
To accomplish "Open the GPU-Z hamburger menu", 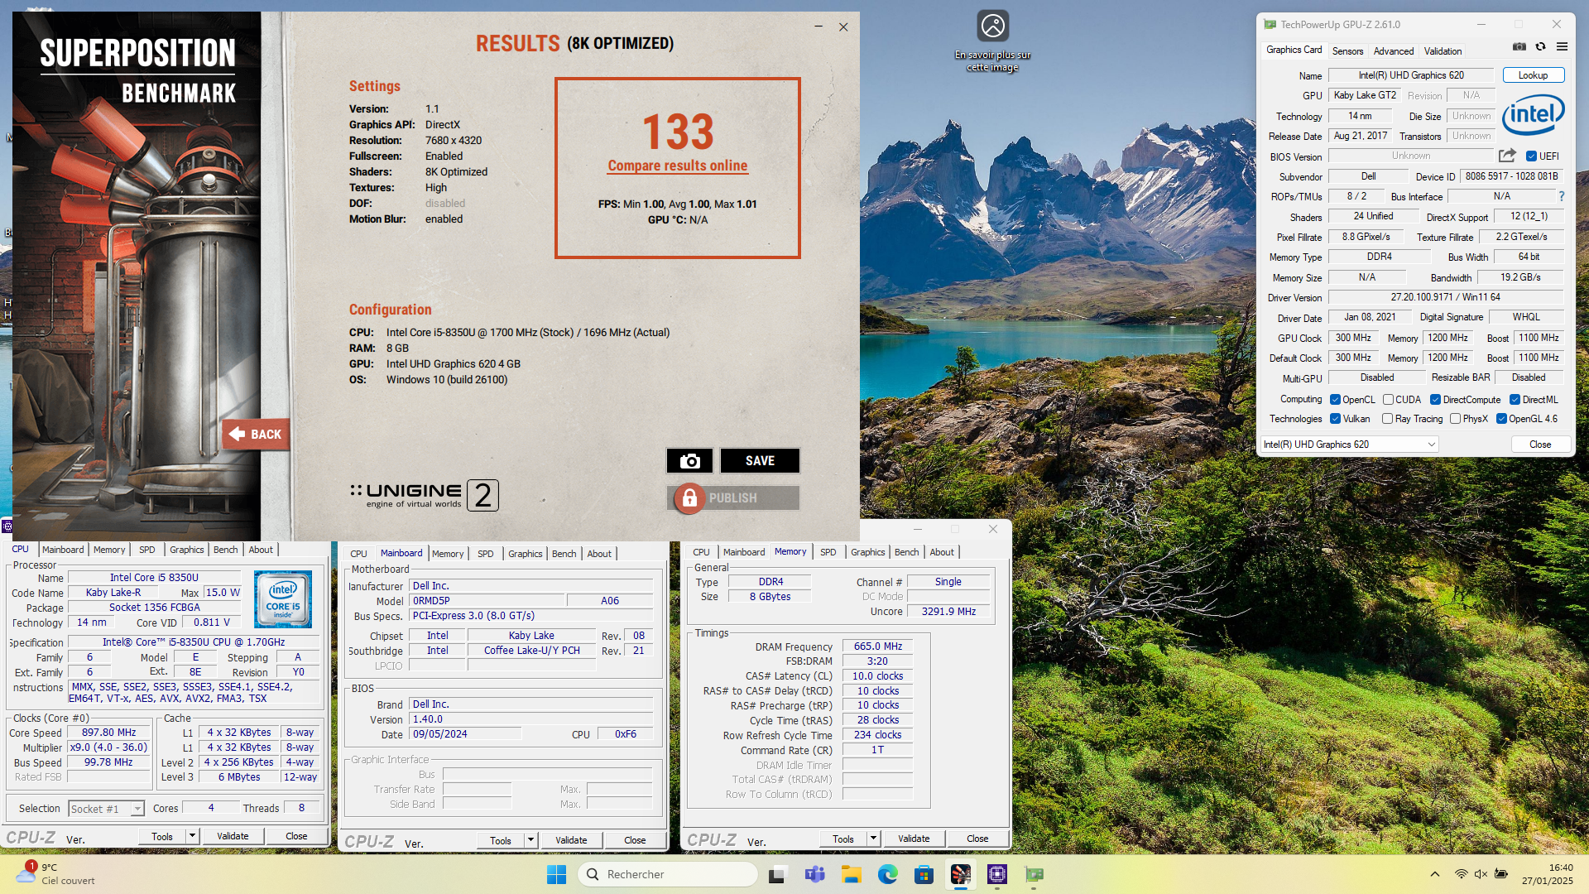I will pyautogui.click(x=1562, y=47).
